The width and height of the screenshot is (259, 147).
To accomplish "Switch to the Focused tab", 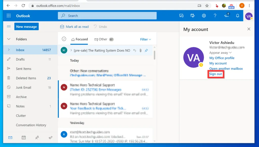I will point(79,39).
